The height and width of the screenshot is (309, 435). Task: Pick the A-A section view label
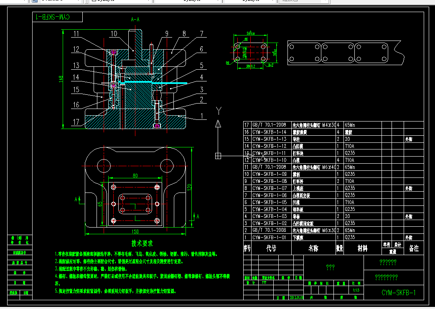coord(135,19)
